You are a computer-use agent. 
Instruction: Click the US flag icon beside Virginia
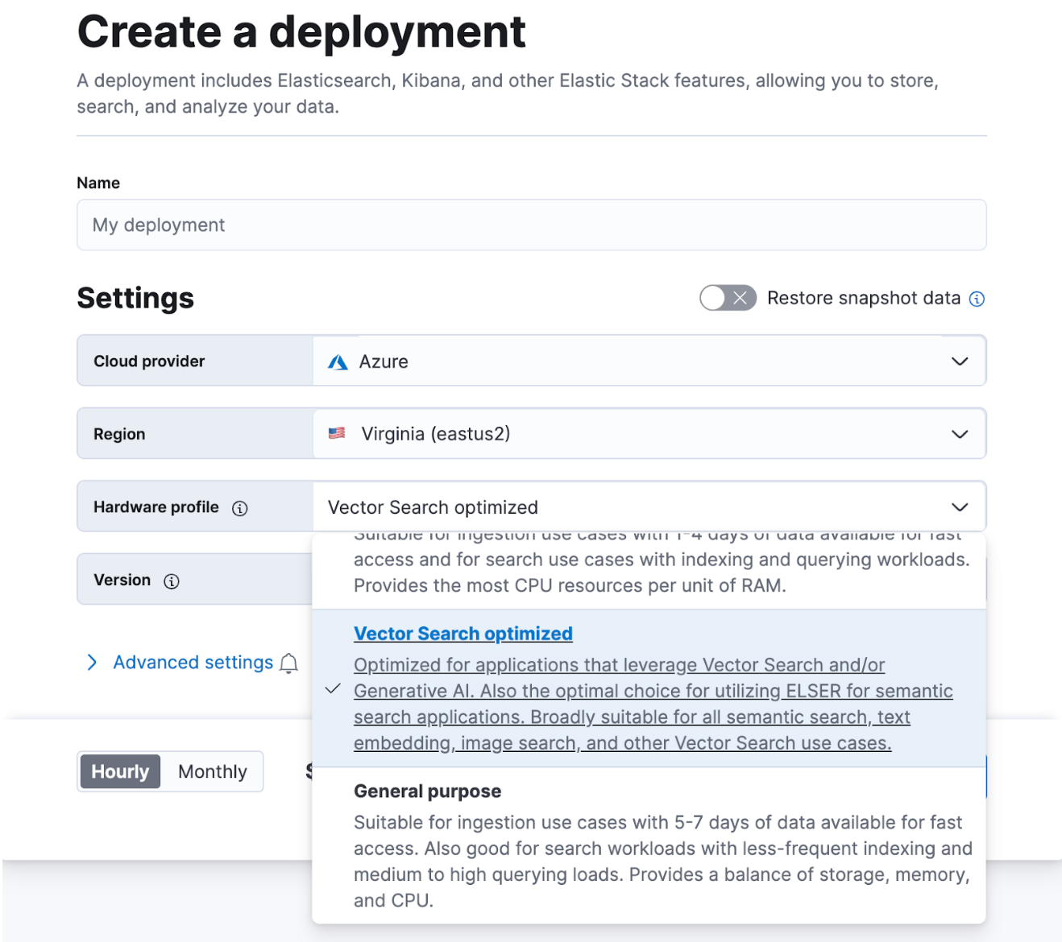pyautogui.click(x=337, y=433)
